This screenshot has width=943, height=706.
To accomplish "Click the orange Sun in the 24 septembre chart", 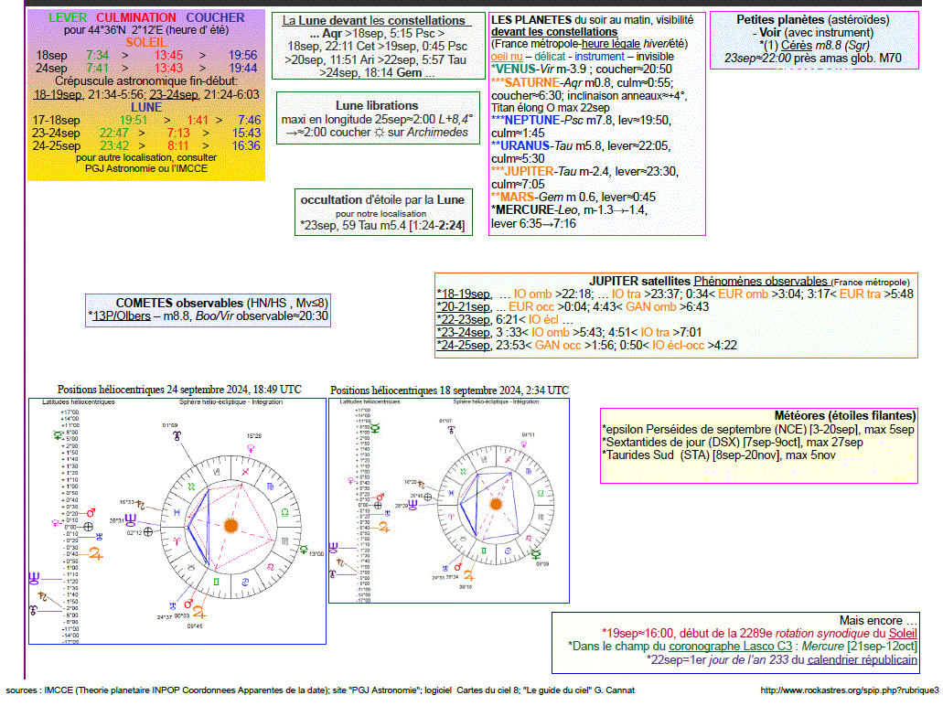I will coord(230,526).
